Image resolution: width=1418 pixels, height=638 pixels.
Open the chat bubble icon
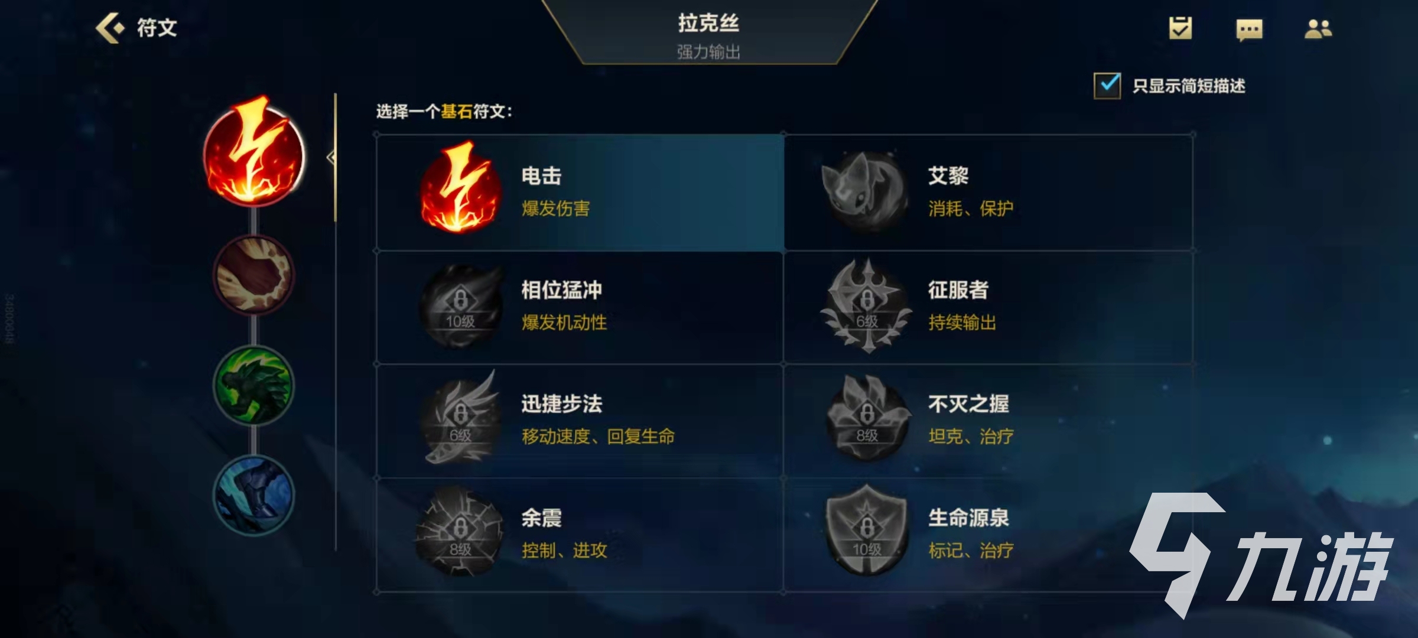pos(1249,29)
